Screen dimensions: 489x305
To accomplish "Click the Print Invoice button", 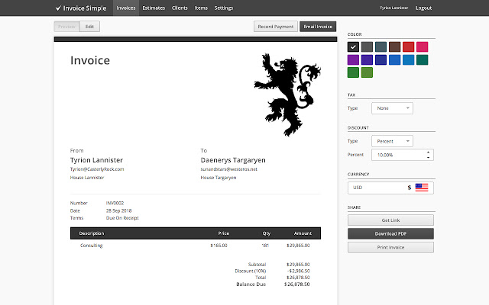I will [x=390, y=247].
